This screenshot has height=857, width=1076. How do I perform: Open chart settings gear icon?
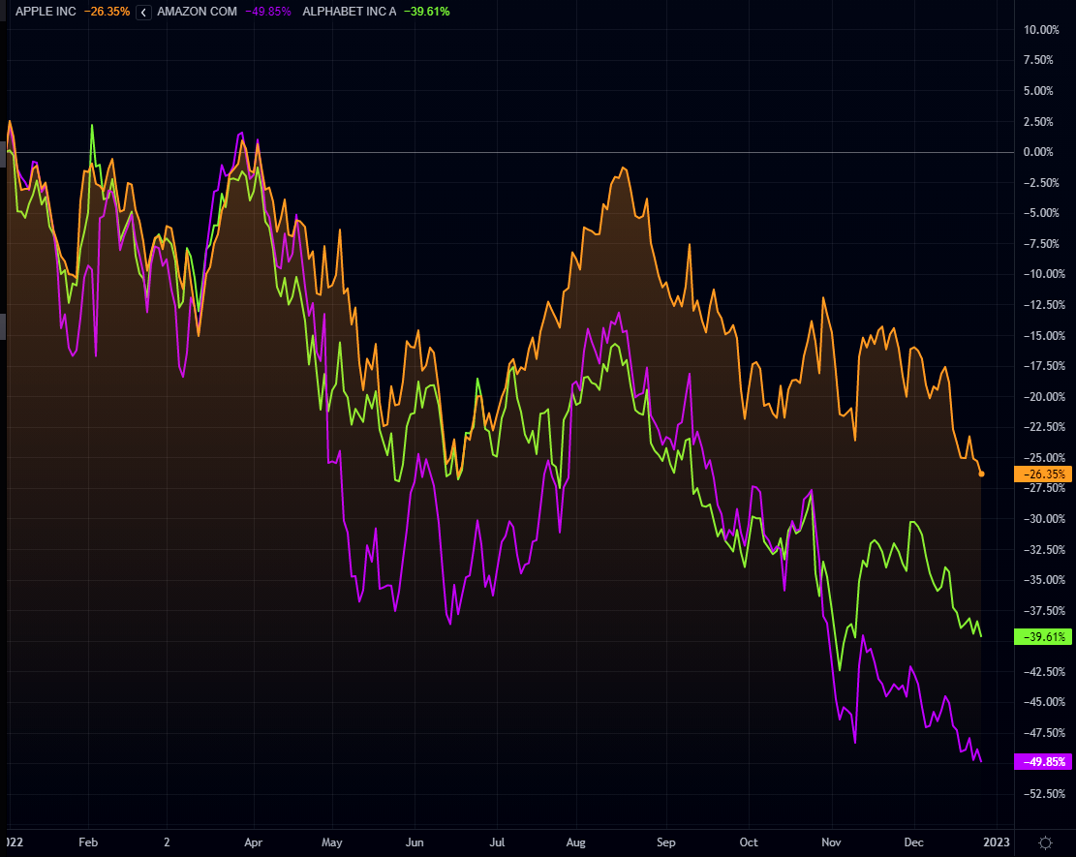[1045, 842]
